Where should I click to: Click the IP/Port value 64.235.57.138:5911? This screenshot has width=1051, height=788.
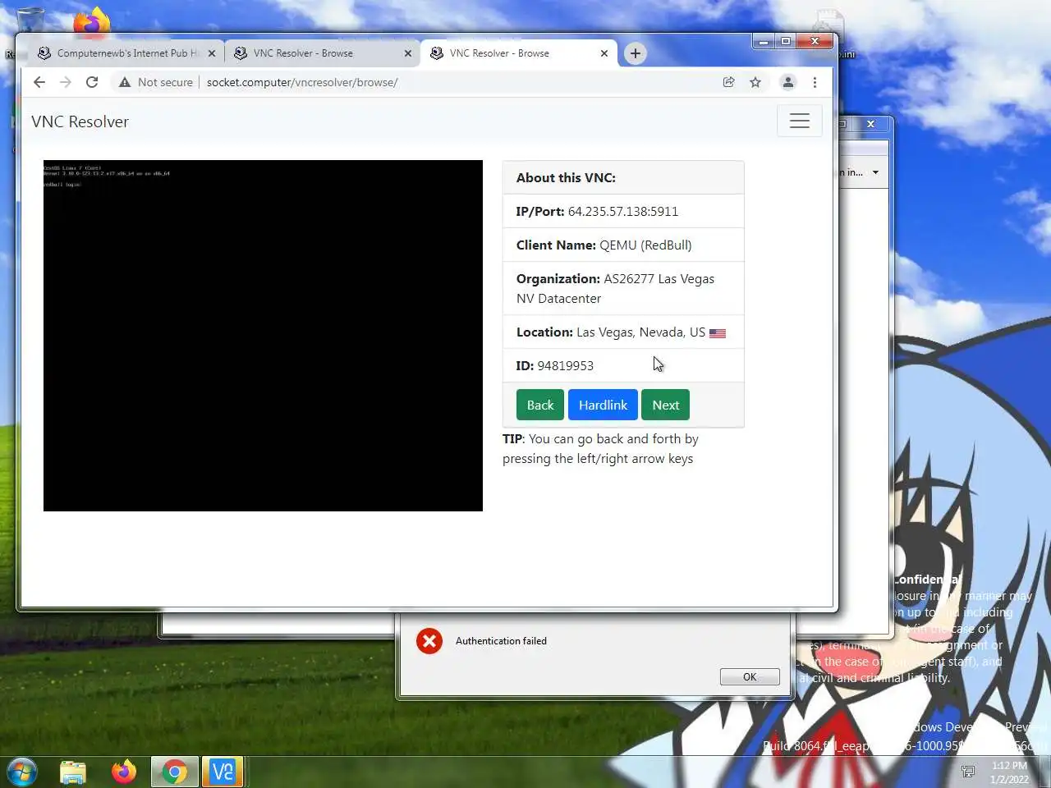[x=623, y=211]
